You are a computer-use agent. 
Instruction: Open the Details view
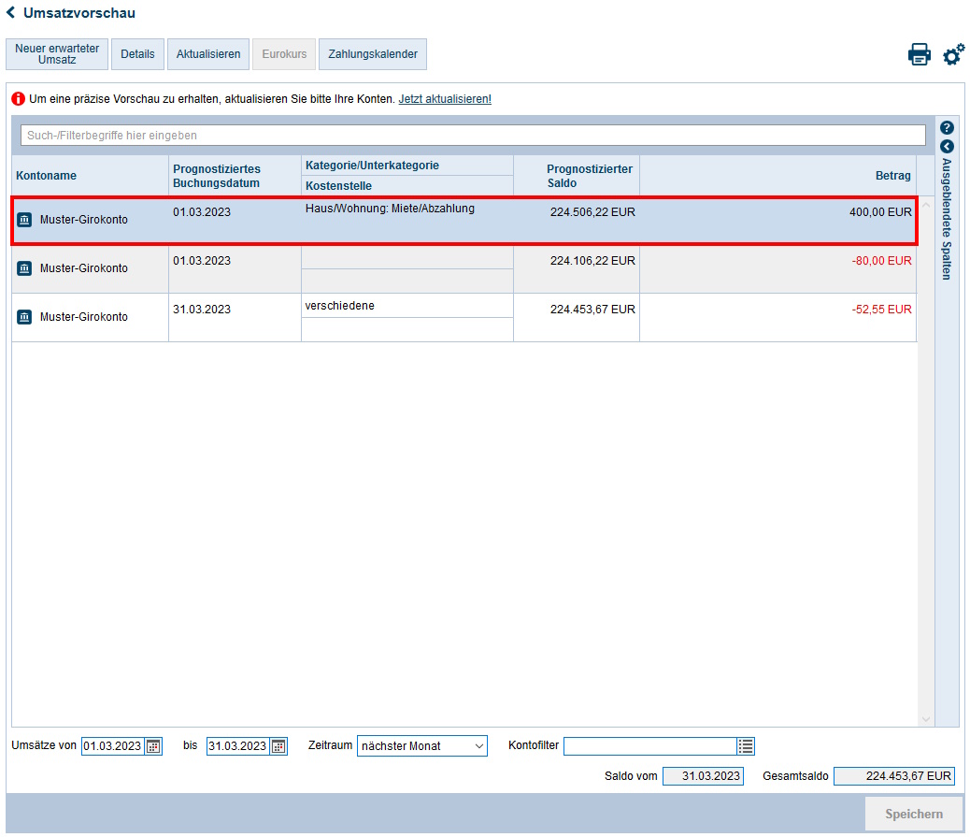click(137, 54)
